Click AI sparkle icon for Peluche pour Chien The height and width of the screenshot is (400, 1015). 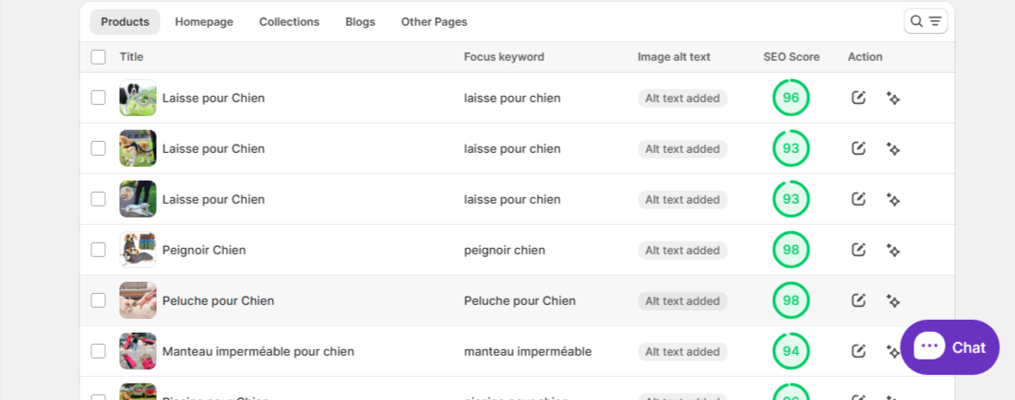pyautogui.click(x=892, y=300)
